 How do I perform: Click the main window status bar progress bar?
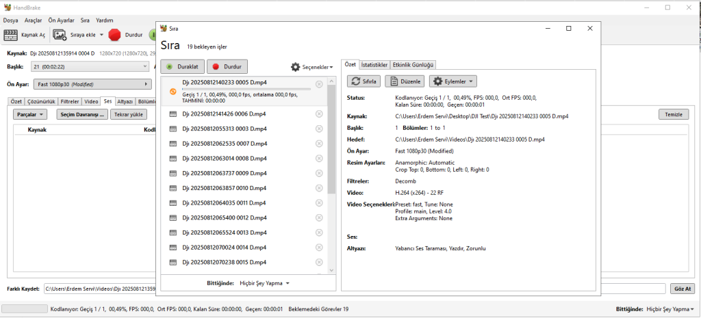25,308
